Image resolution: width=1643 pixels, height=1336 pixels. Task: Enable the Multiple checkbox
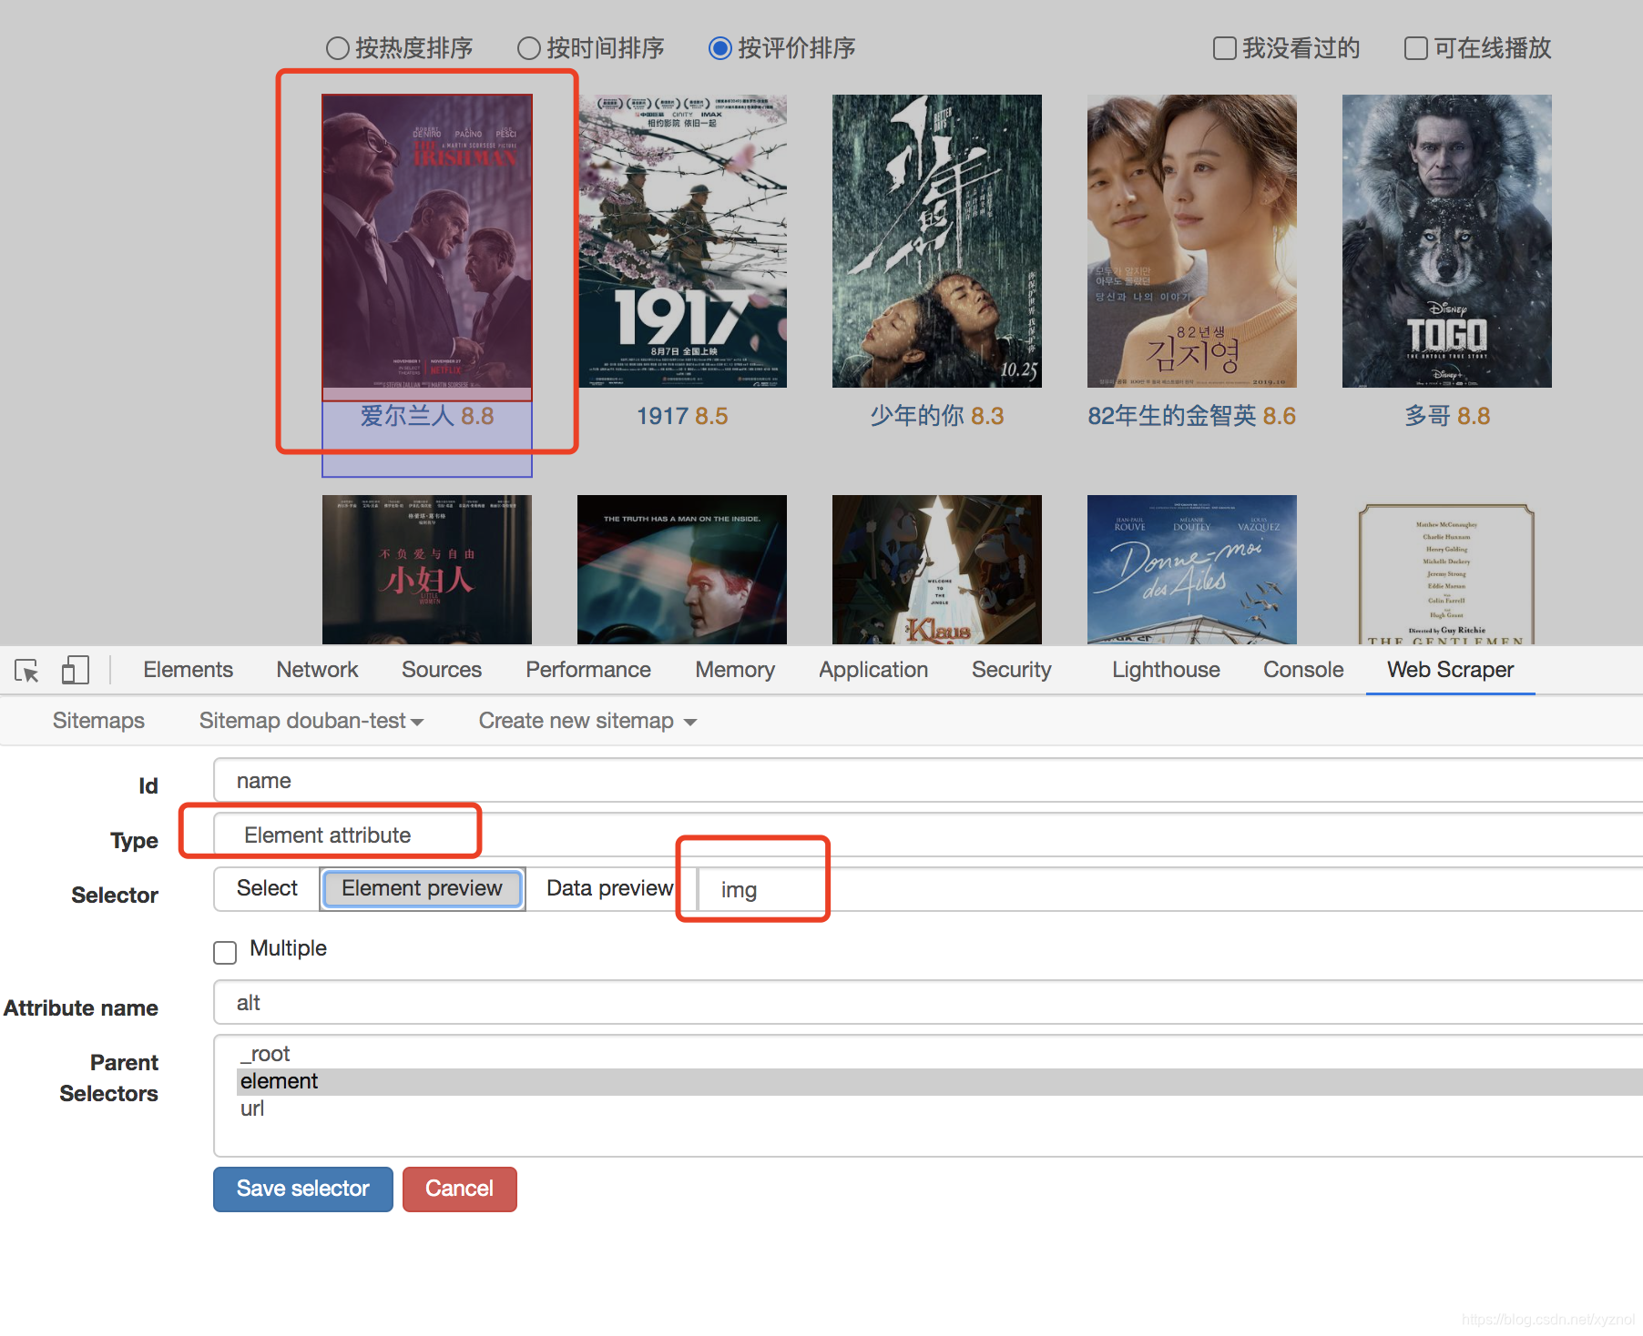click(x=225, y=952)
